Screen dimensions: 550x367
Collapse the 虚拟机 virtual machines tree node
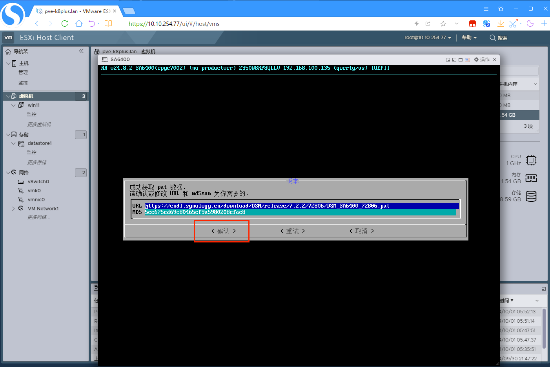tap(8, 96)
